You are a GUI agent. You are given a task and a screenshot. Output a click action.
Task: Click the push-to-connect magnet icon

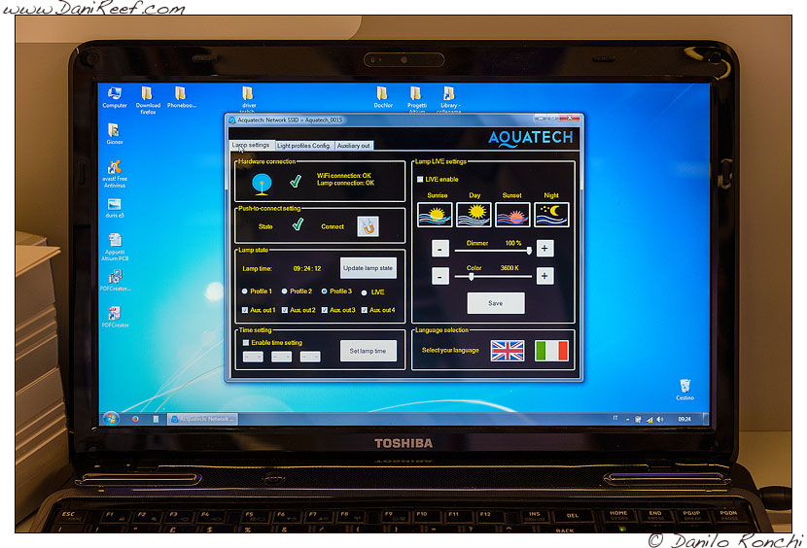368,226
